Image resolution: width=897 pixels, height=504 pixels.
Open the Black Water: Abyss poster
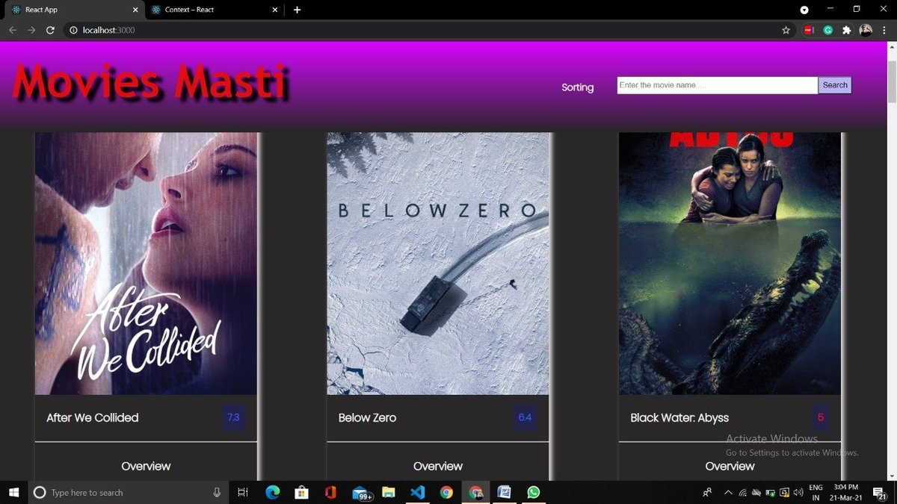pyautogui.click(x=730, y=264)
